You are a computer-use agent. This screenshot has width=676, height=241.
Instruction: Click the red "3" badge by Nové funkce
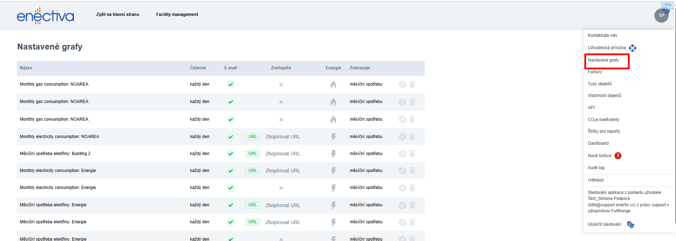[618, 156]
